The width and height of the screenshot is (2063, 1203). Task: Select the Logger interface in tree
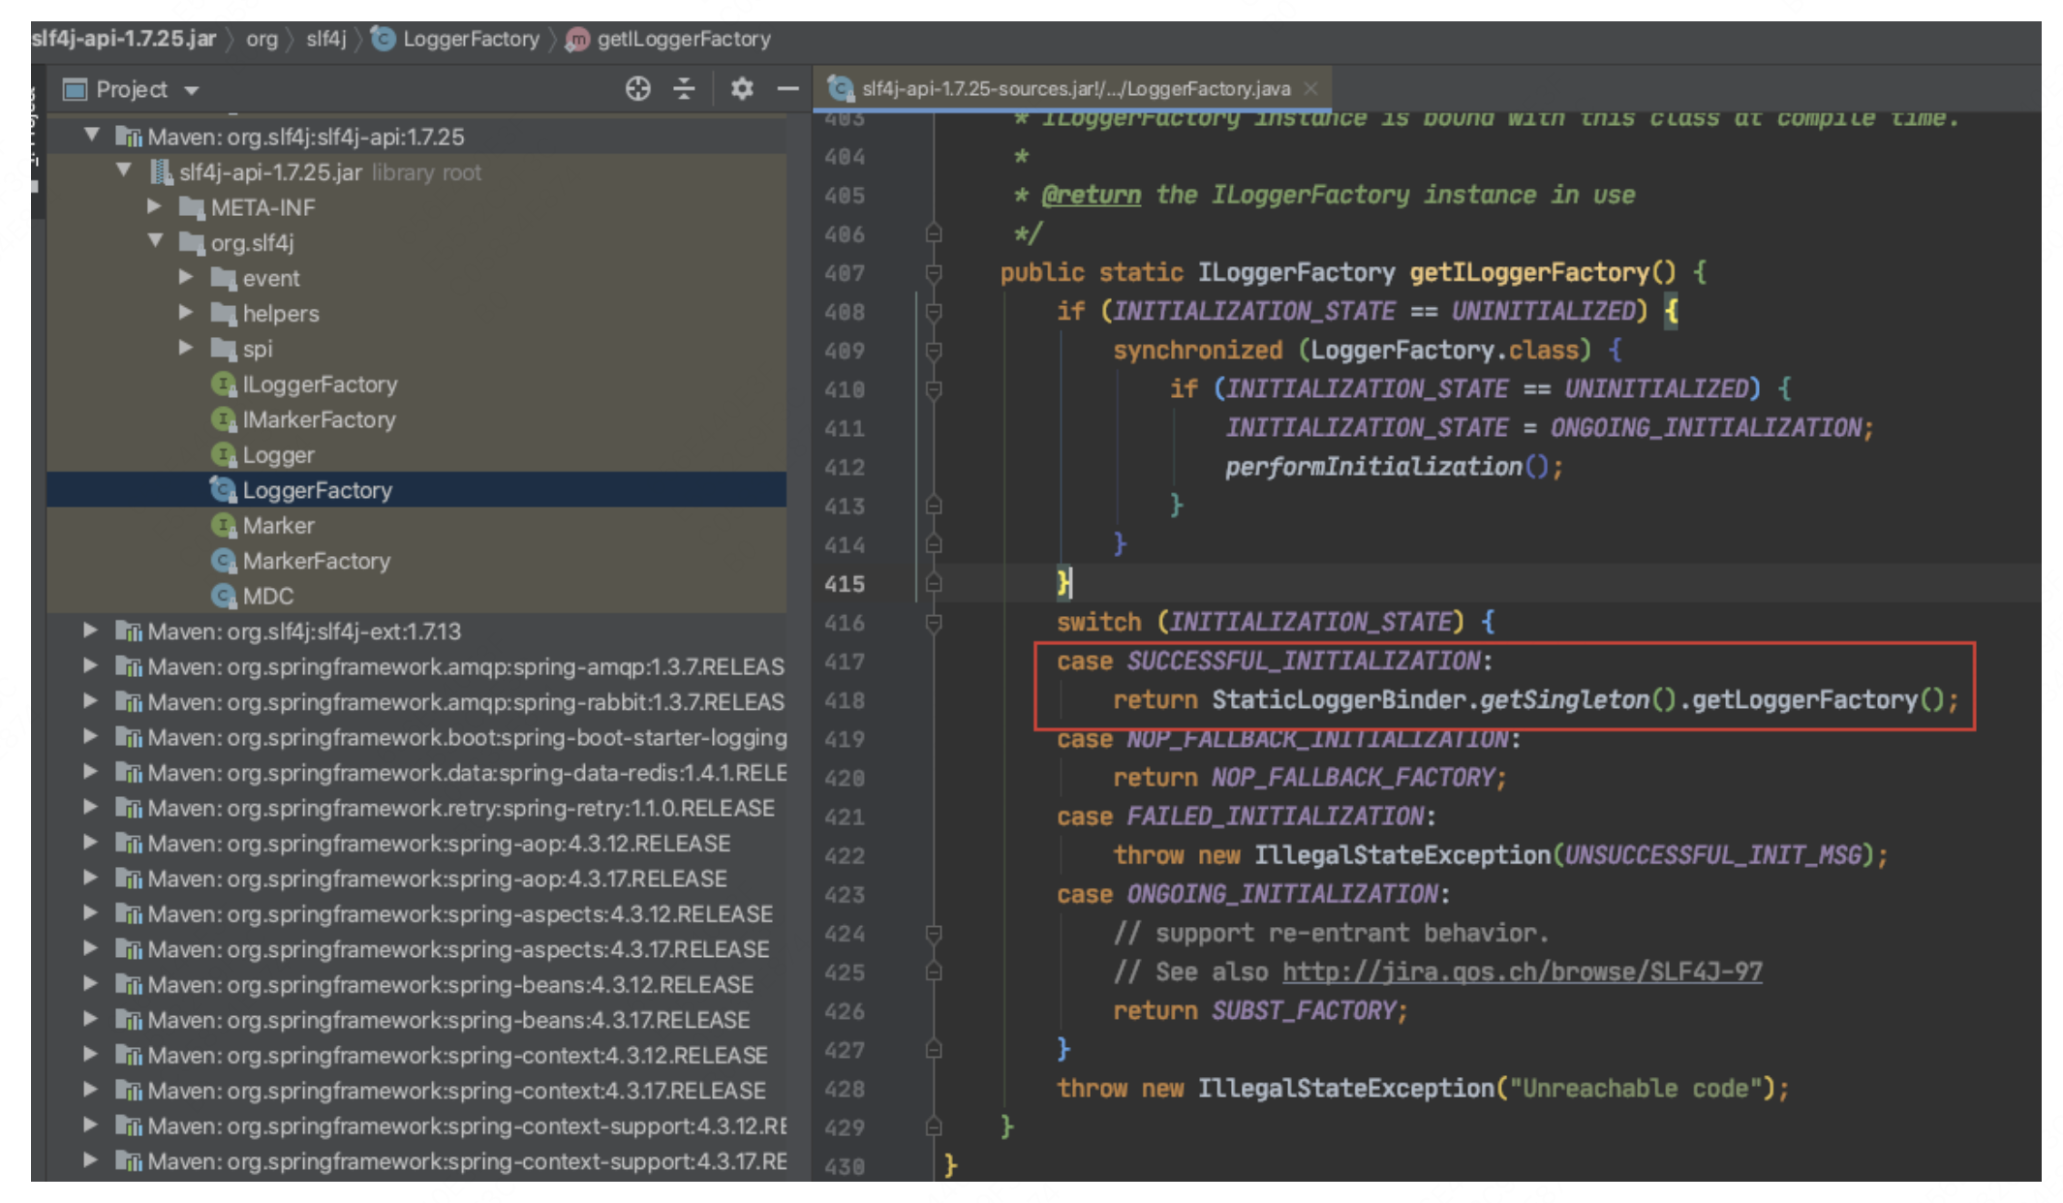point(278,455)
